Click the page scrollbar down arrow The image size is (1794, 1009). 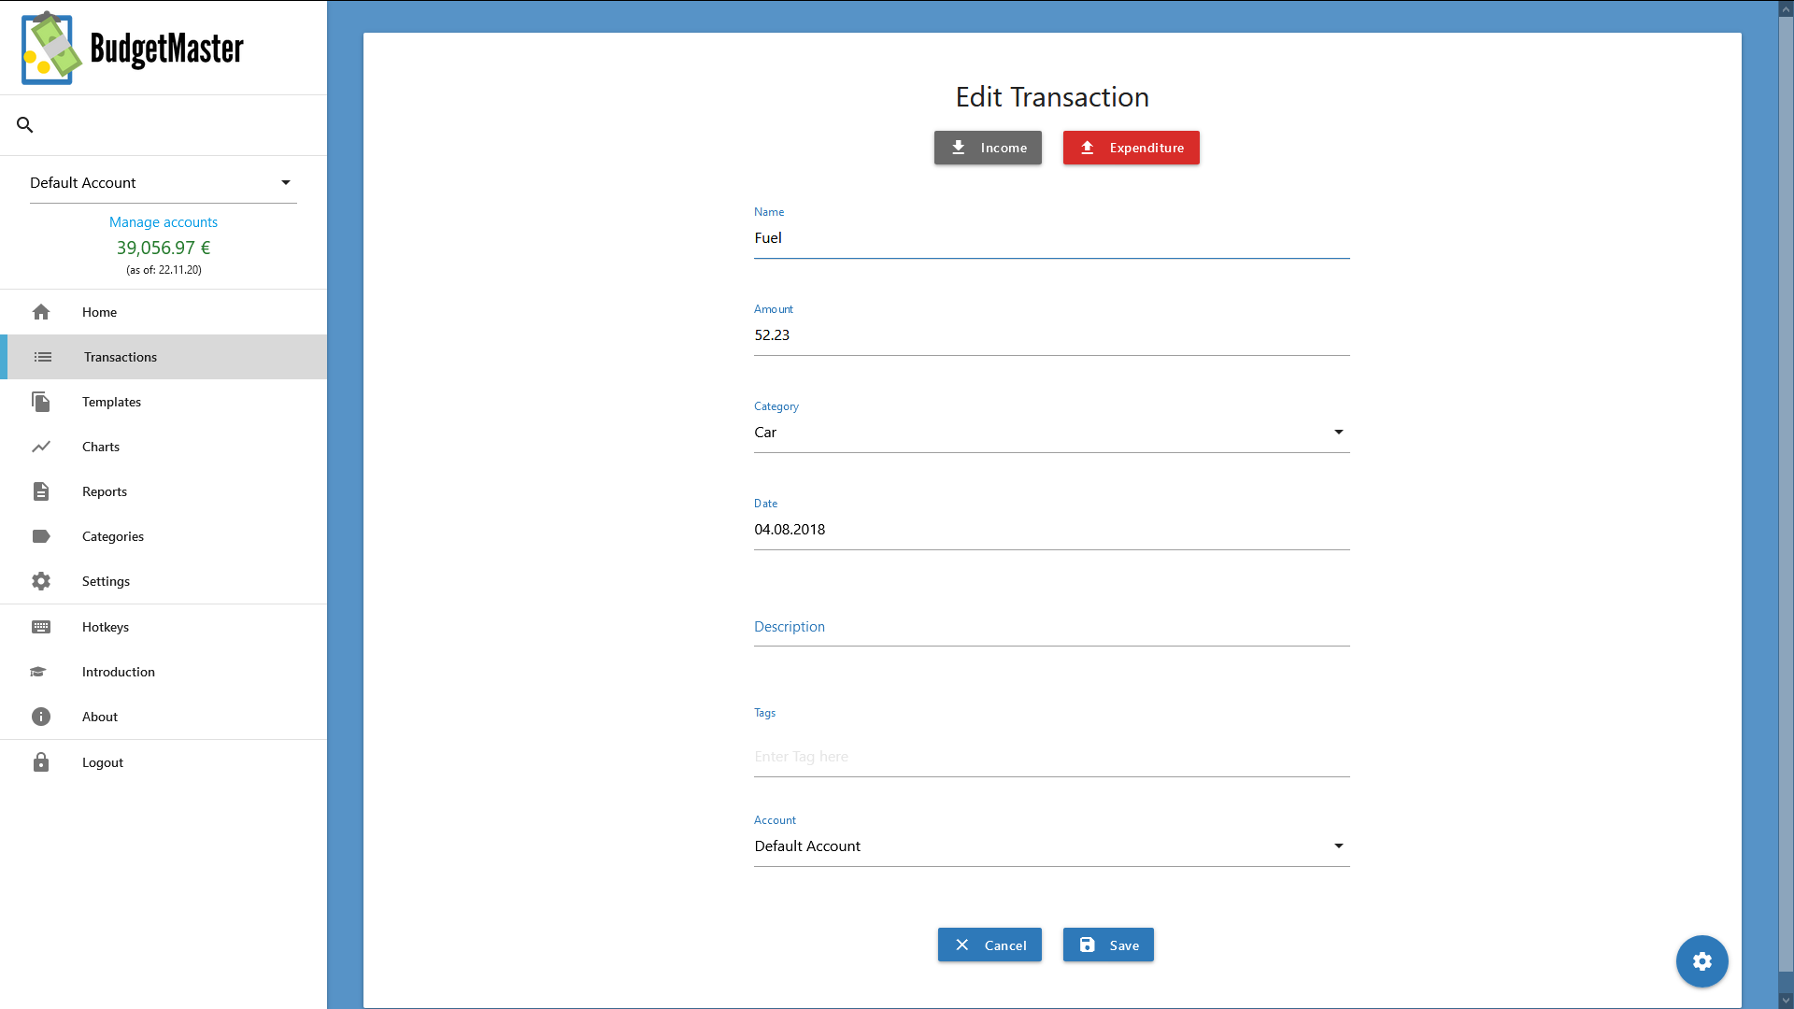pyautogui.click(x=1786, y=1001)
